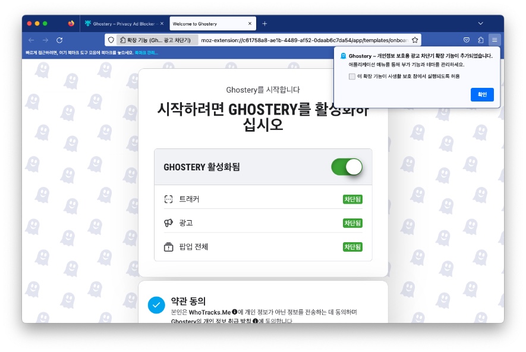Click the 확장 기능 identity label in address bar
The image size is (526, 352).
point(157,40)
